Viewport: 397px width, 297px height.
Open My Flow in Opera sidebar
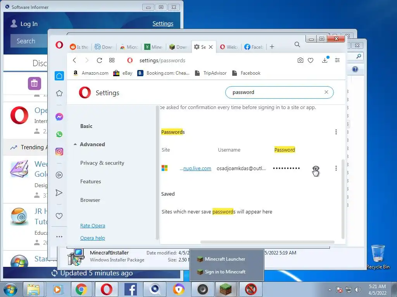[59, 193]
